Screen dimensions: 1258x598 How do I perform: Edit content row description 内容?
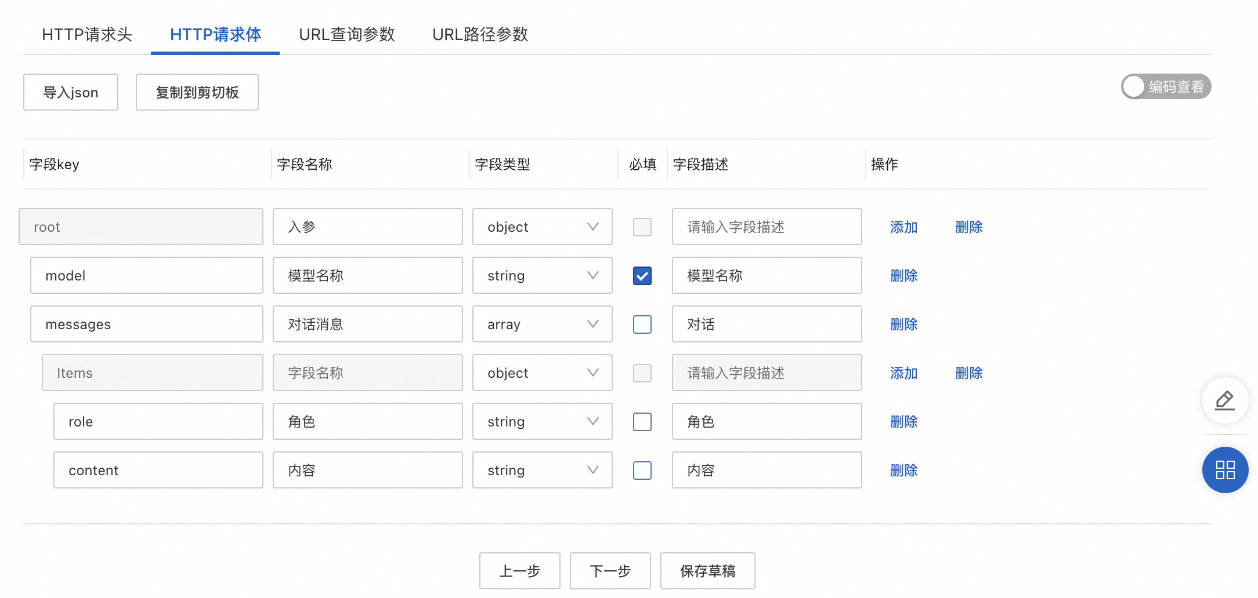[767, 470]
